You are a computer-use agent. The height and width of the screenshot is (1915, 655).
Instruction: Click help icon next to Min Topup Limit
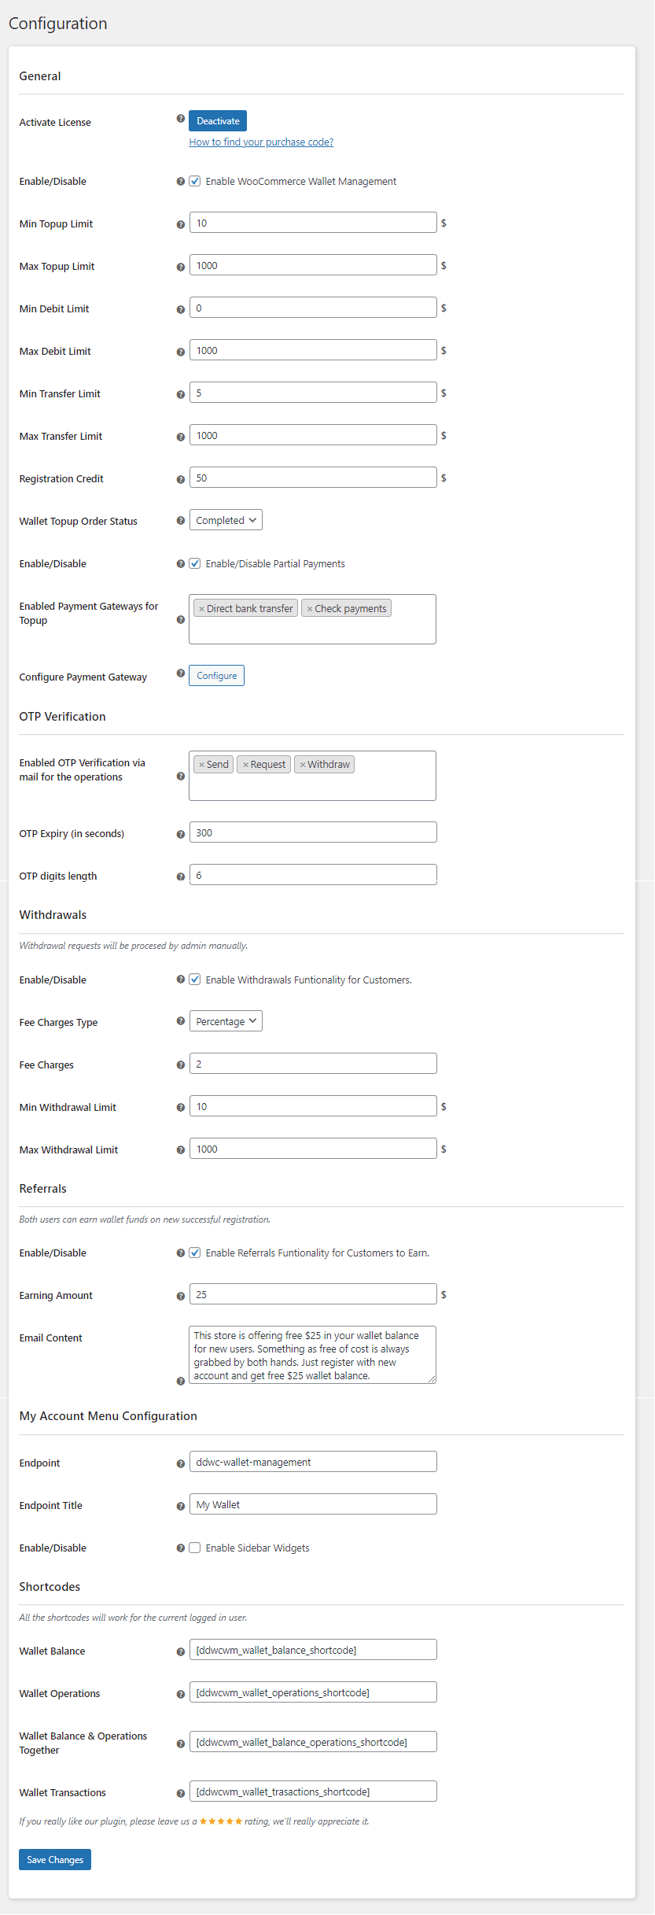181,224
